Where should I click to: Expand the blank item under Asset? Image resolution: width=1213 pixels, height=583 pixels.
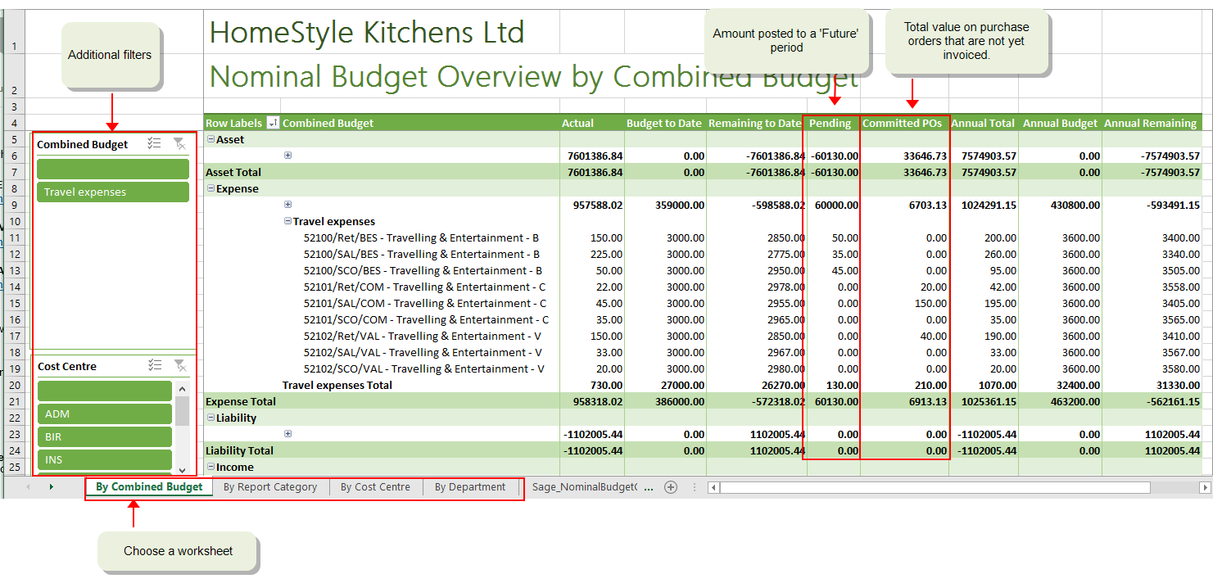287,156
